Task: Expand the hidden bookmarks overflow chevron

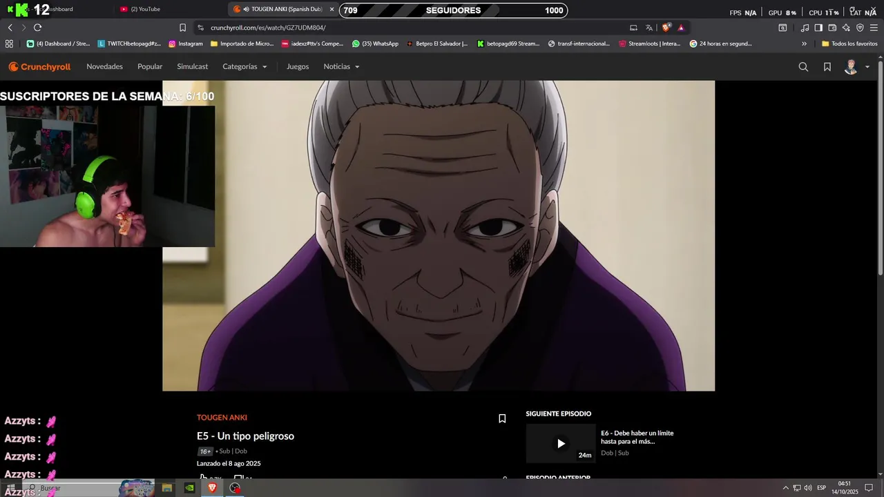Action: [x=804, y=43]
